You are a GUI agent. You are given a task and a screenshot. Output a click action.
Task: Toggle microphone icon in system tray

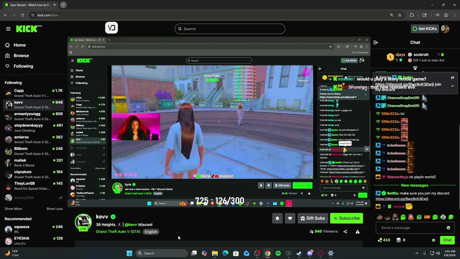pos(424,253)
